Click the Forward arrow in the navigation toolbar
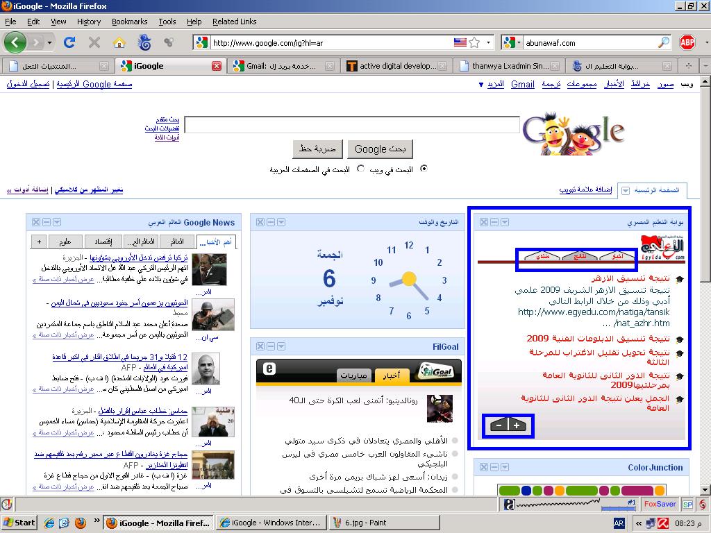 click(x=36, y=42)
